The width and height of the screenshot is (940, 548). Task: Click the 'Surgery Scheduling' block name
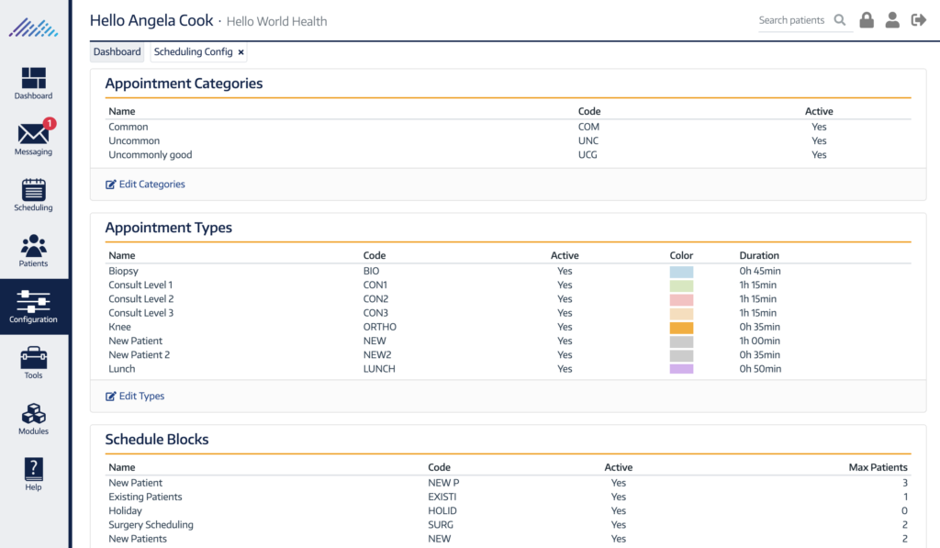coord(151,525)
